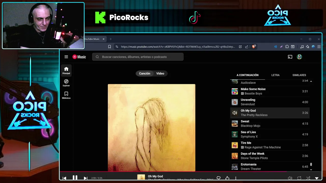Open the browser extensions puzzle icon
Viewport: 326px width, 183px height.
[x=287, y=47]
